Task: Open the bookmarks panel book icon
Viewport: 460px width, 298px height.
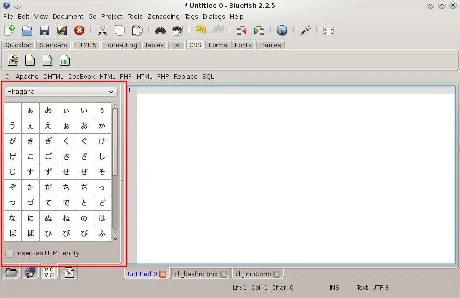Action: pos(30,272)
